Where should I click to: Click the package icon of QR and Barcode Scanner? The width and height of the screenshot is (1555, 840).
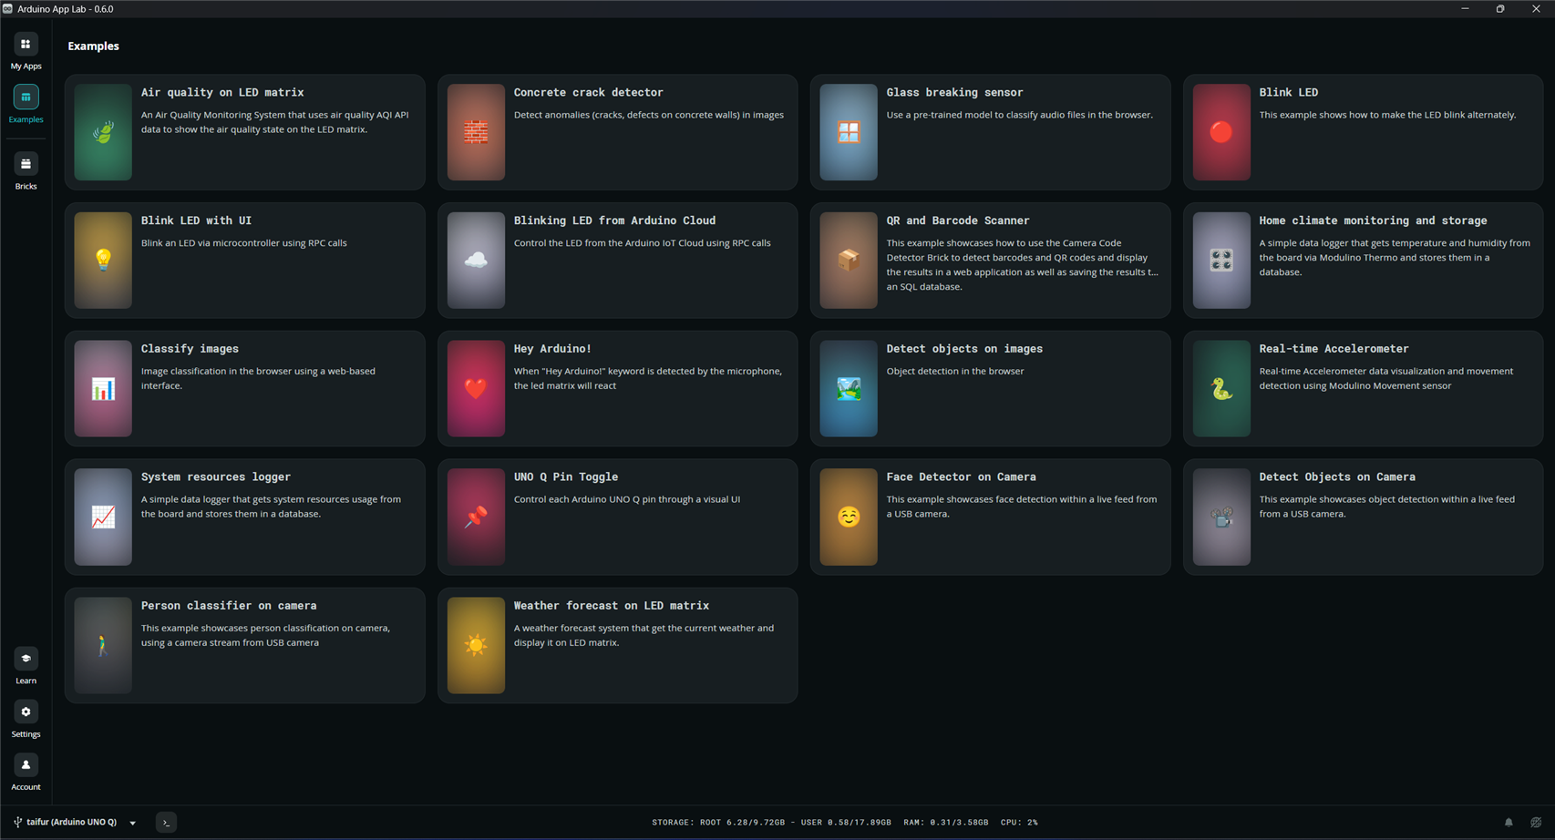coord(849,261)
